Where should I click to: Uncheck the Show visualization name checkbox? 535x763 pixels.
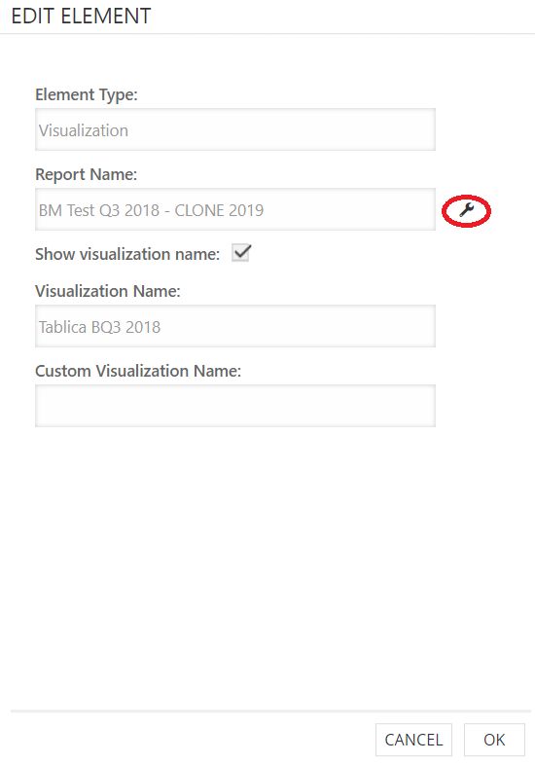(x=241, y=253)
